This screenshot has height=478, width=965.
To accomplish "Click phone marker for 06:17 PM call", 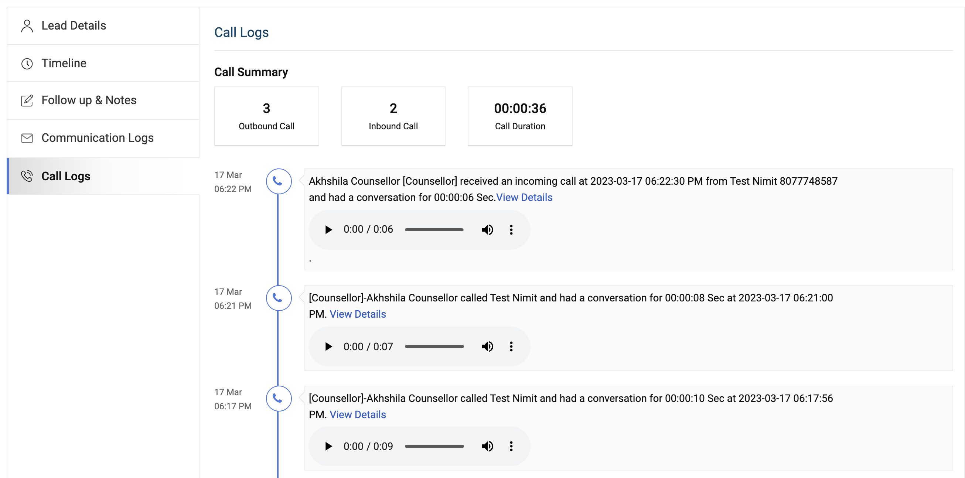I will pos(279,399).
